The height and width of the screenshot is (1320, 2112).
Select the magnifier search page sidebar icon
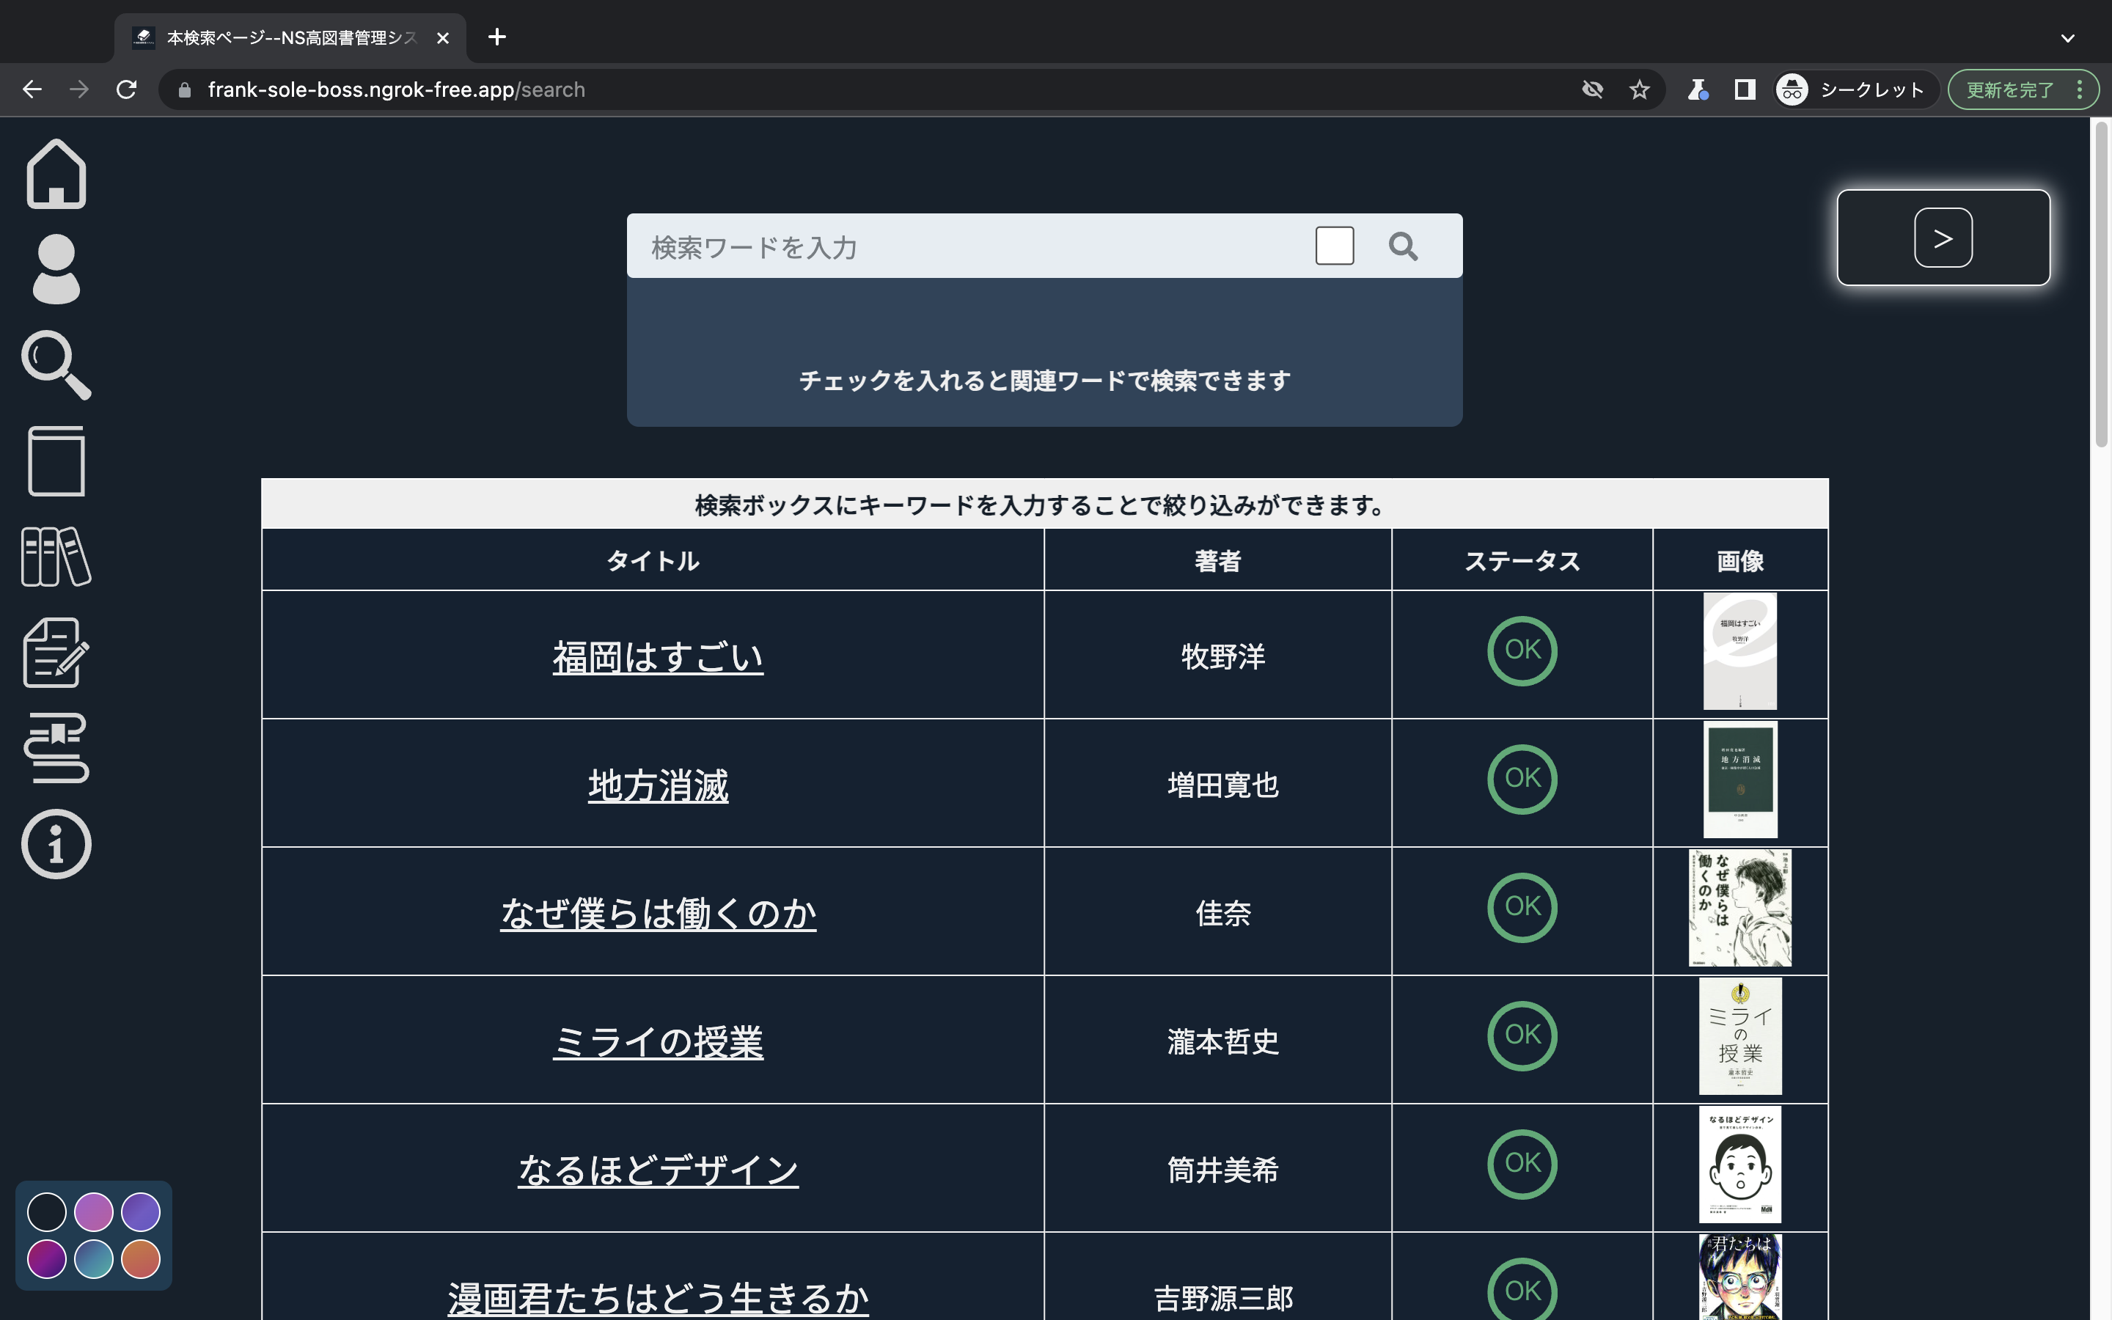tap(56, 365)
